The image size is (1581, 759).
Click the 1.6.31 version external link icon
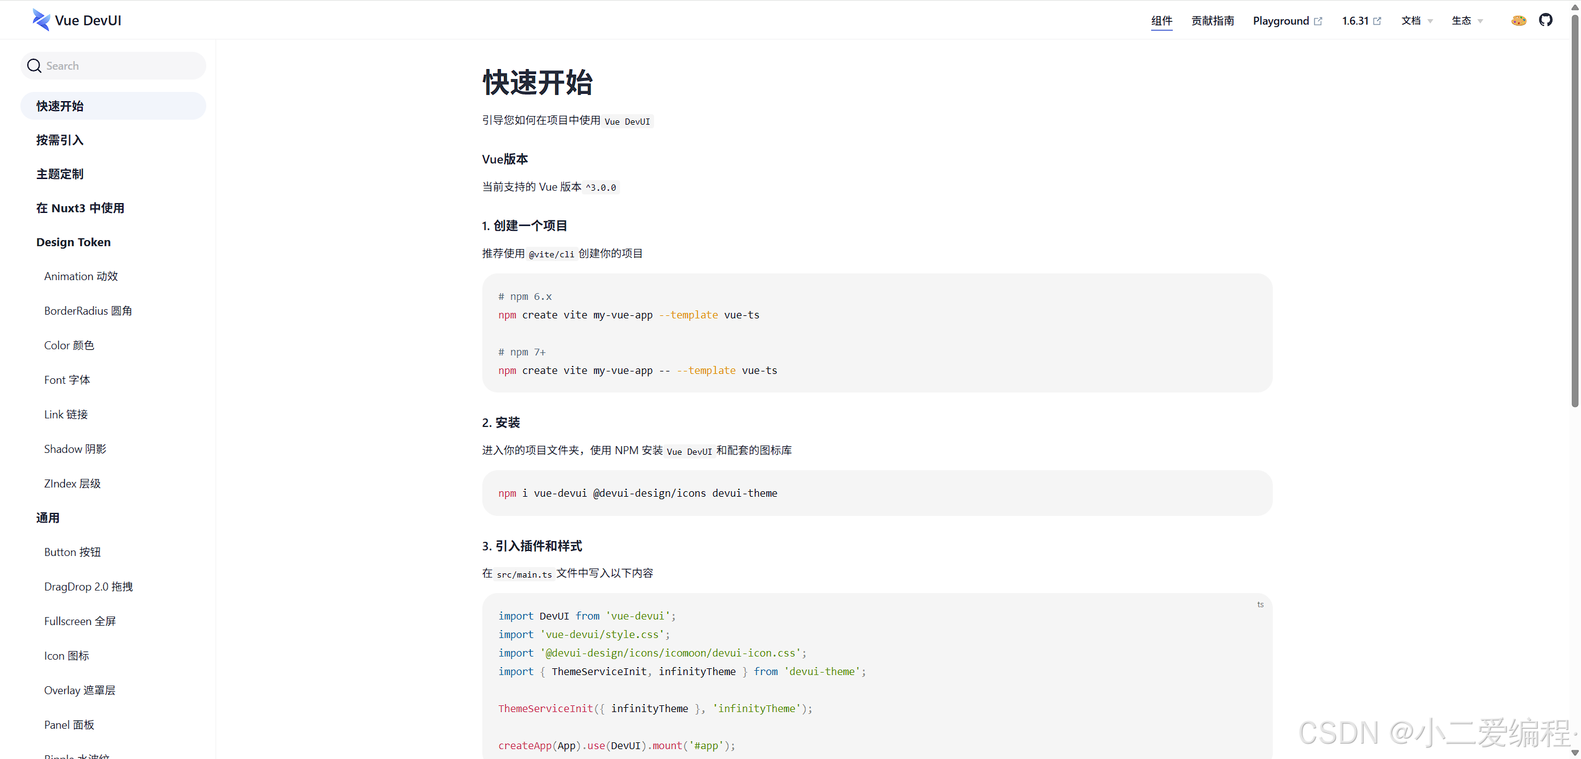pyautogui.click(x=1377, y=21)
